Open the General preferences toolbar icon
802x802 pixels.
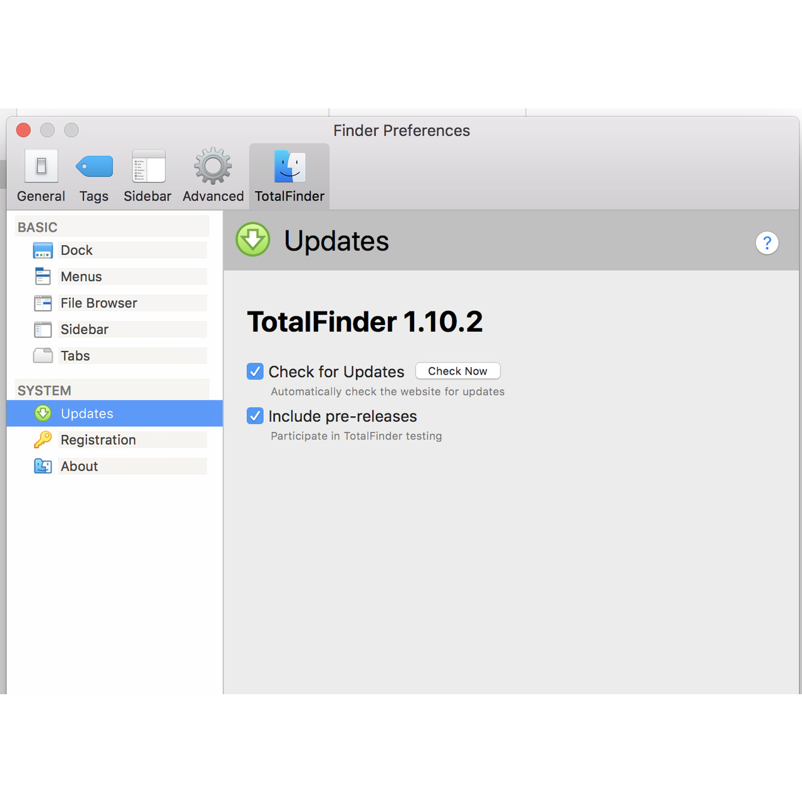coord(41,167)
